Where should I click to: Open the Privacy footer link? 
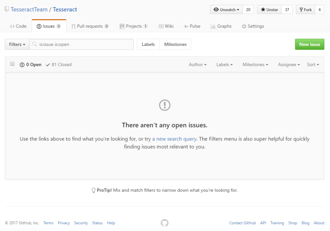tap(64, 223)
